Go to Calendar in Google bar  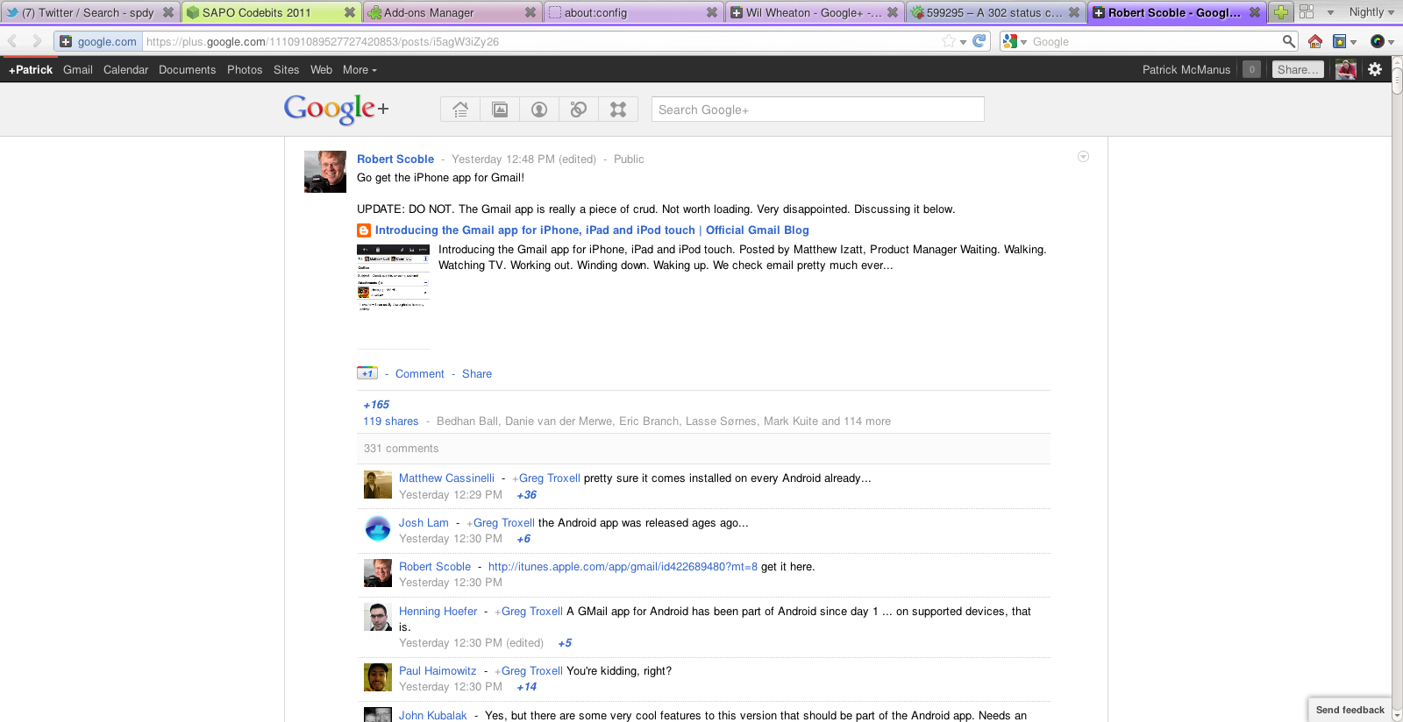[x=126, y=69]
